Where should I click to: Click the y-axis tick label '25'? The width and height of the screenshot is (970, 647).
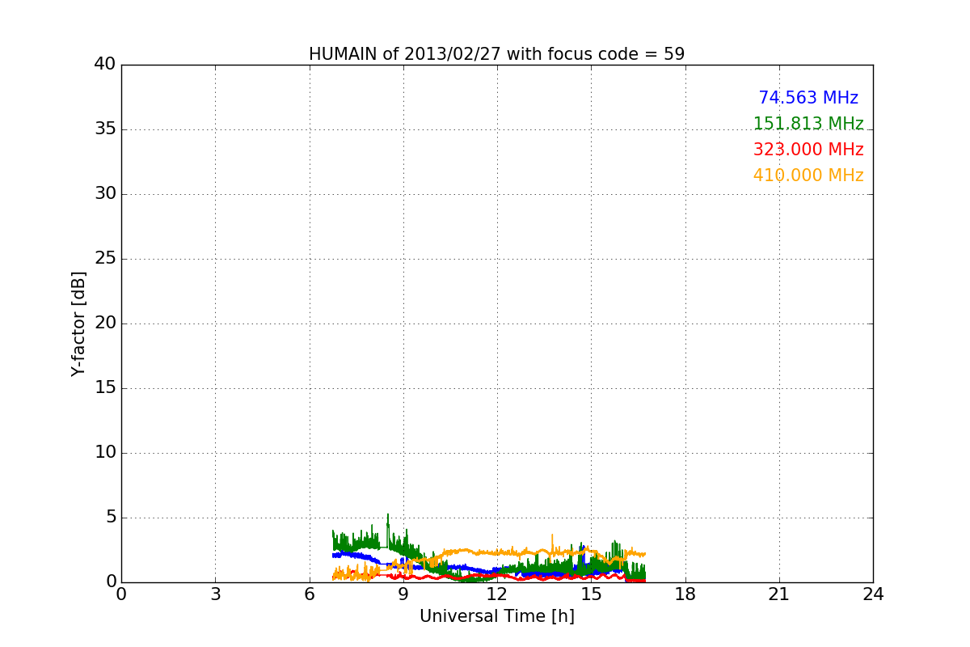pos(105,259)
